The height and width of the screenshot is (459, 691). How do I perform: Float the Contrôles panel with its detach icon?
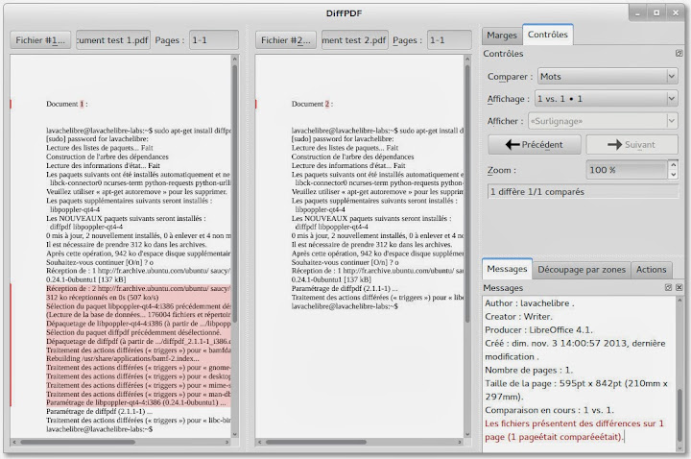pos(679,54)
